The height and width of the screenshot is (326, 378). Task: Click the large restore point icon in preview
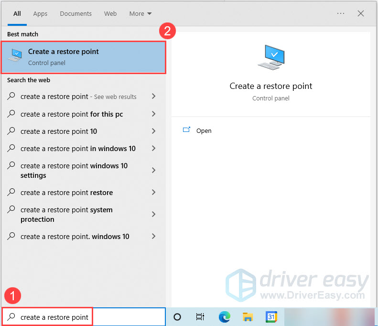point(271,57)
